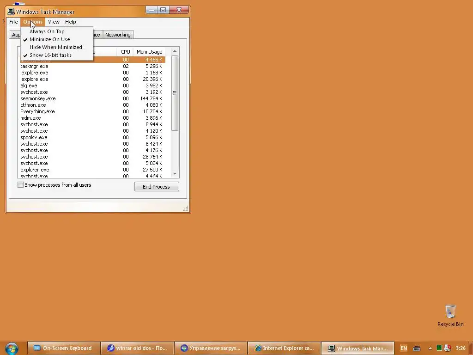Click the process list scroll down arrow
This screenshot has height=355, width=473.
coord(175,174)
